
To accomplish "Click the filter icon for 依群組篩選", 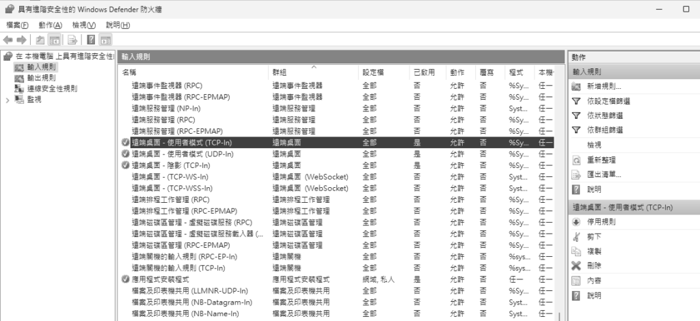I will 576,130.
